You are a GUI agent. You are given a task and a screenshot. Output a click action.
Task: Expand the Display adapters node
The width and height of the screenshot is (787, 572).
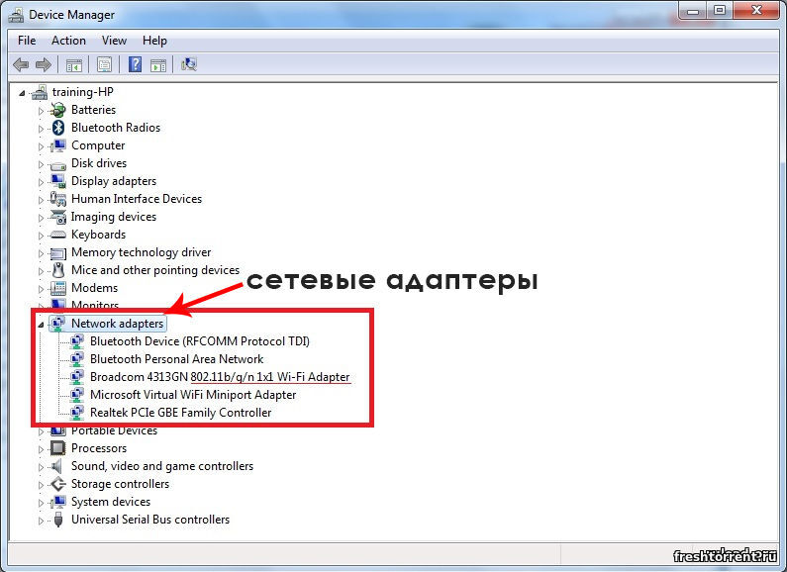41,181
